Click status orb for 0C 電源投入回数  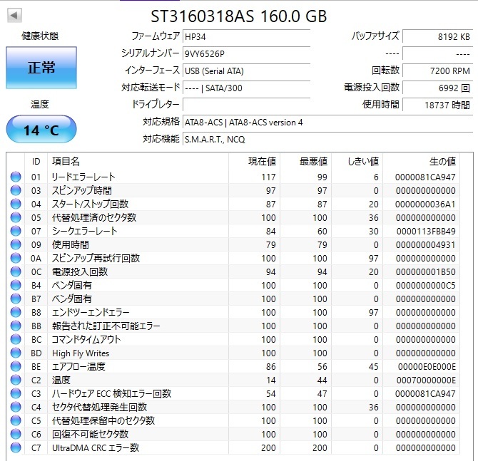click(x=16, y=271)
